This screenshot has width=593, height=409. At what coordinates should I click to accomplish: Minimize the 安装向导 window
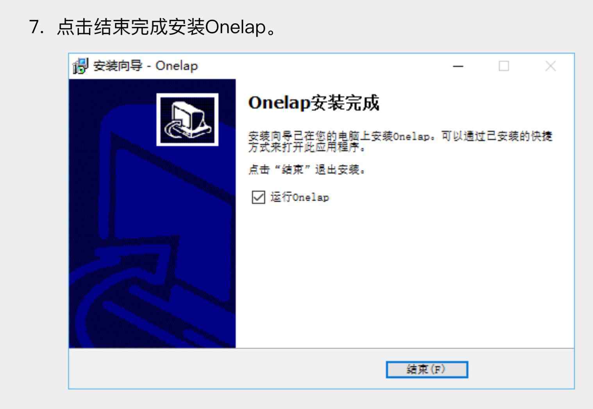(458, 66)
